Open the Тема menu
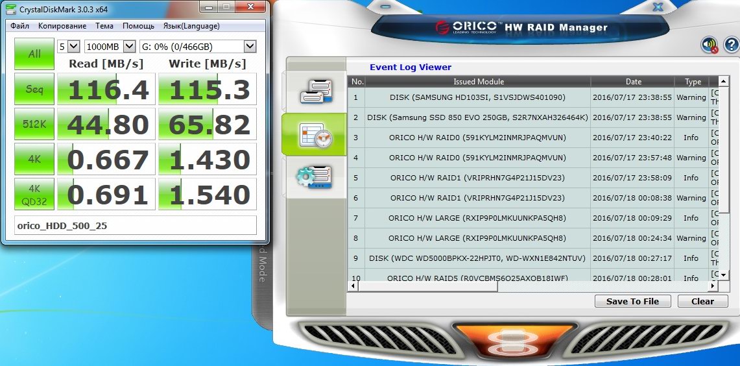This screenshot has width=740, height=366. click(104, 26)
